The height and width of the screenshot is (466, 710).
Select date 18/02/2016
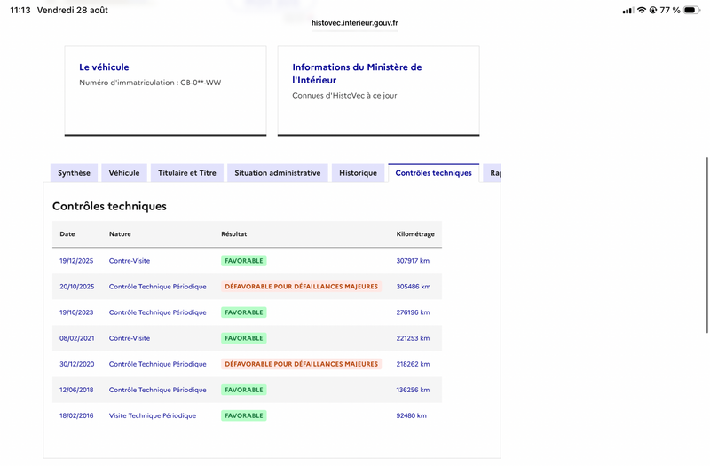[76, 415]
